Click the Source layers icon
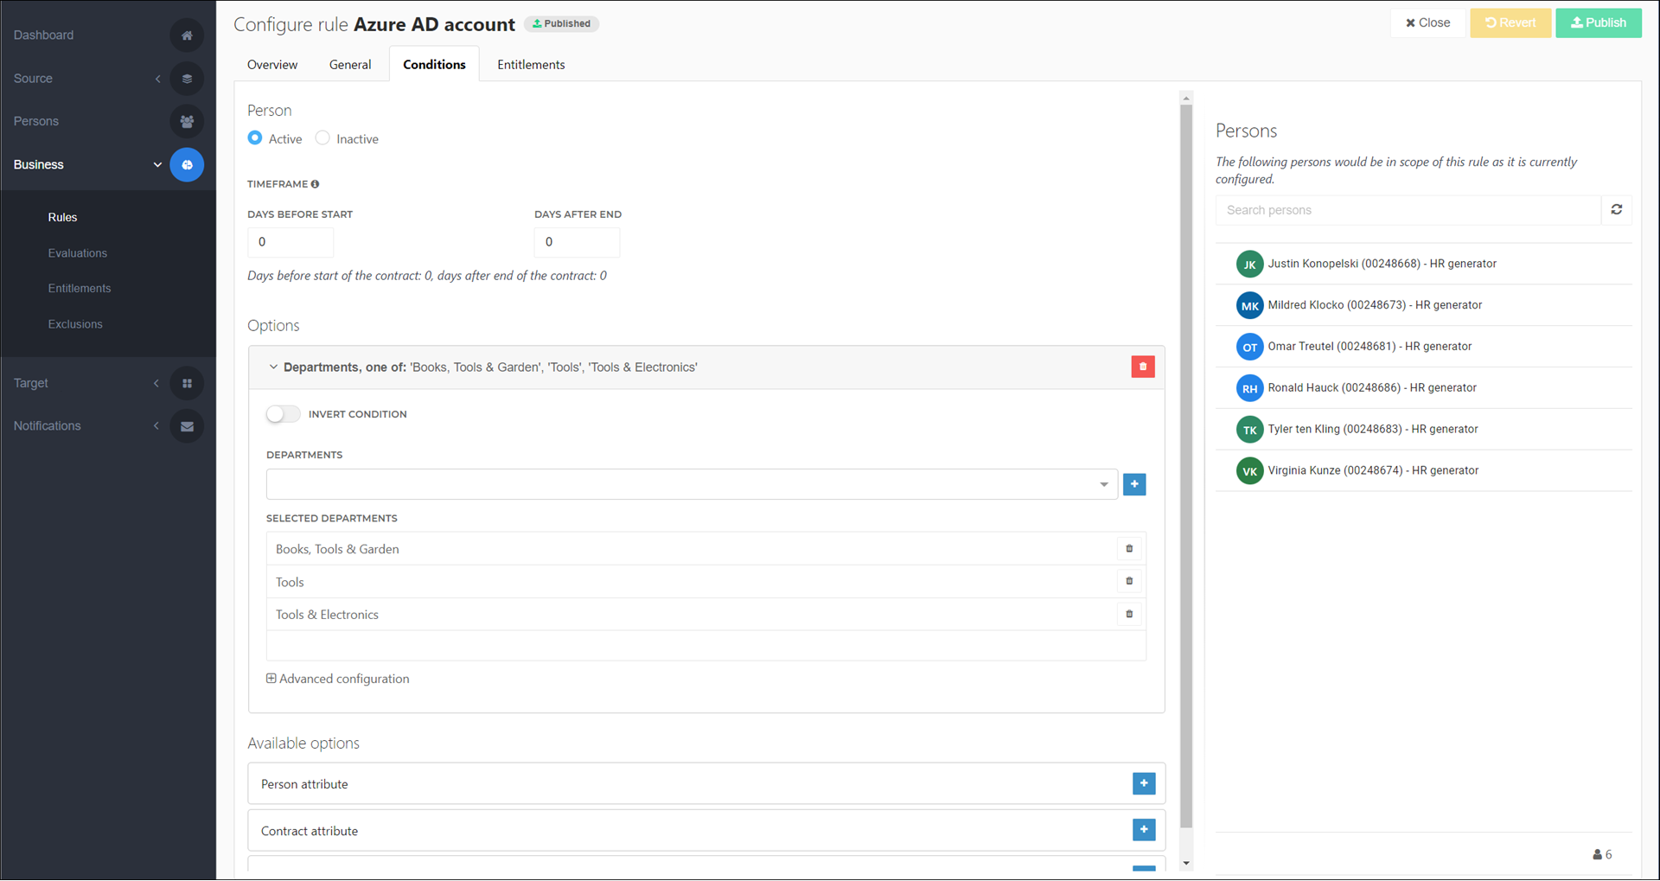The height and width of the screenshot is (881, 1660). (187, 79)
